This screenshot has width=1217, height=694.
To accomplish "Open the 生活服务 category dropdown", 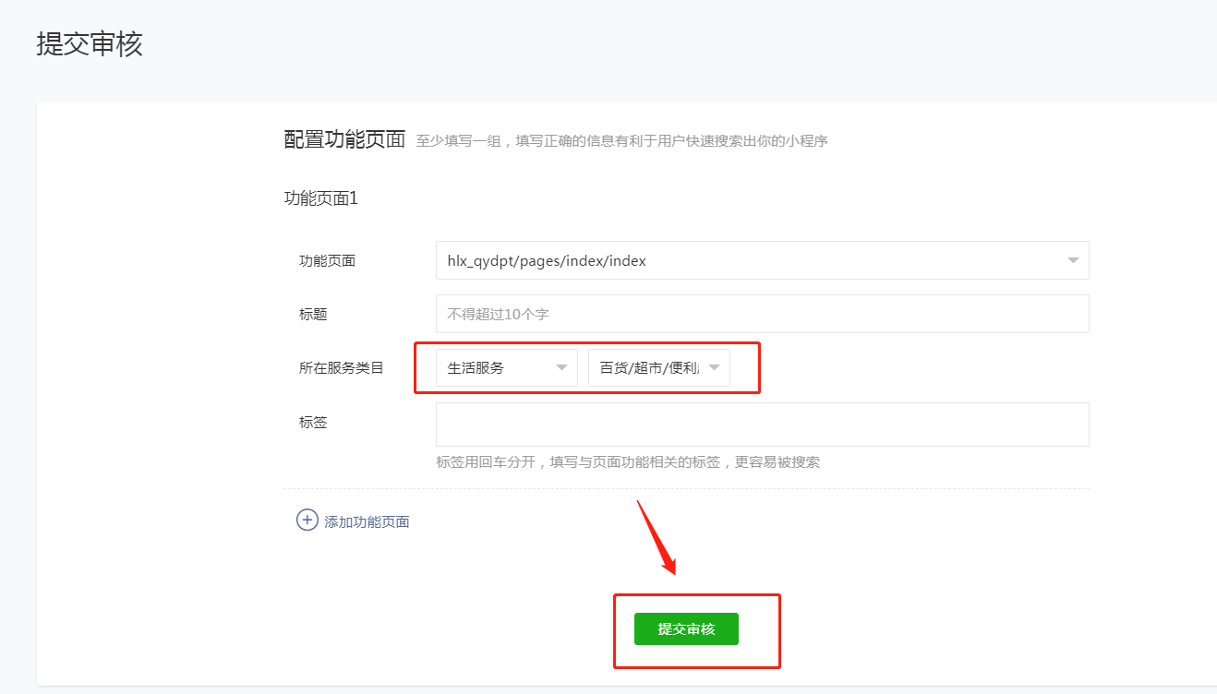I will [x=506, y=367].
